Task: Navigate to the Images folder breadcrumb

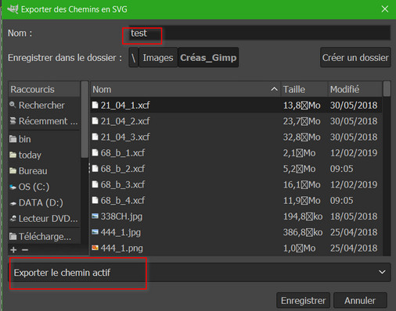Action: [x=158, y=58]
